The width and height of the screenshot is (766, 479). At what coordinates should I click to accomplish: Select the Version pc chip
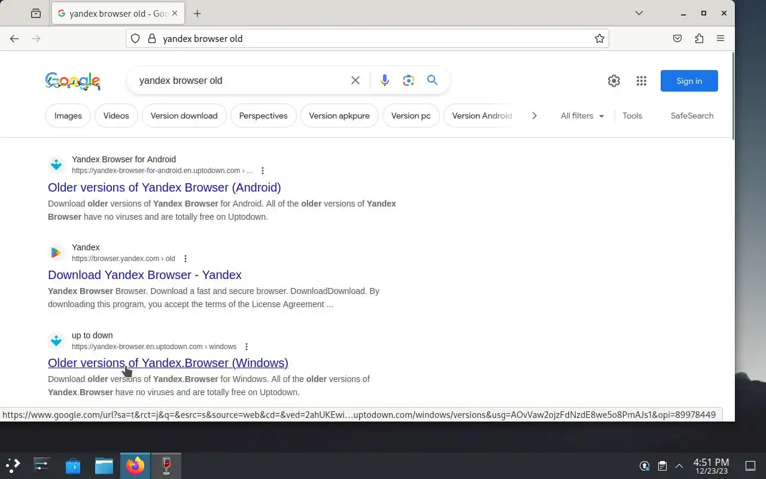(411, 116)
